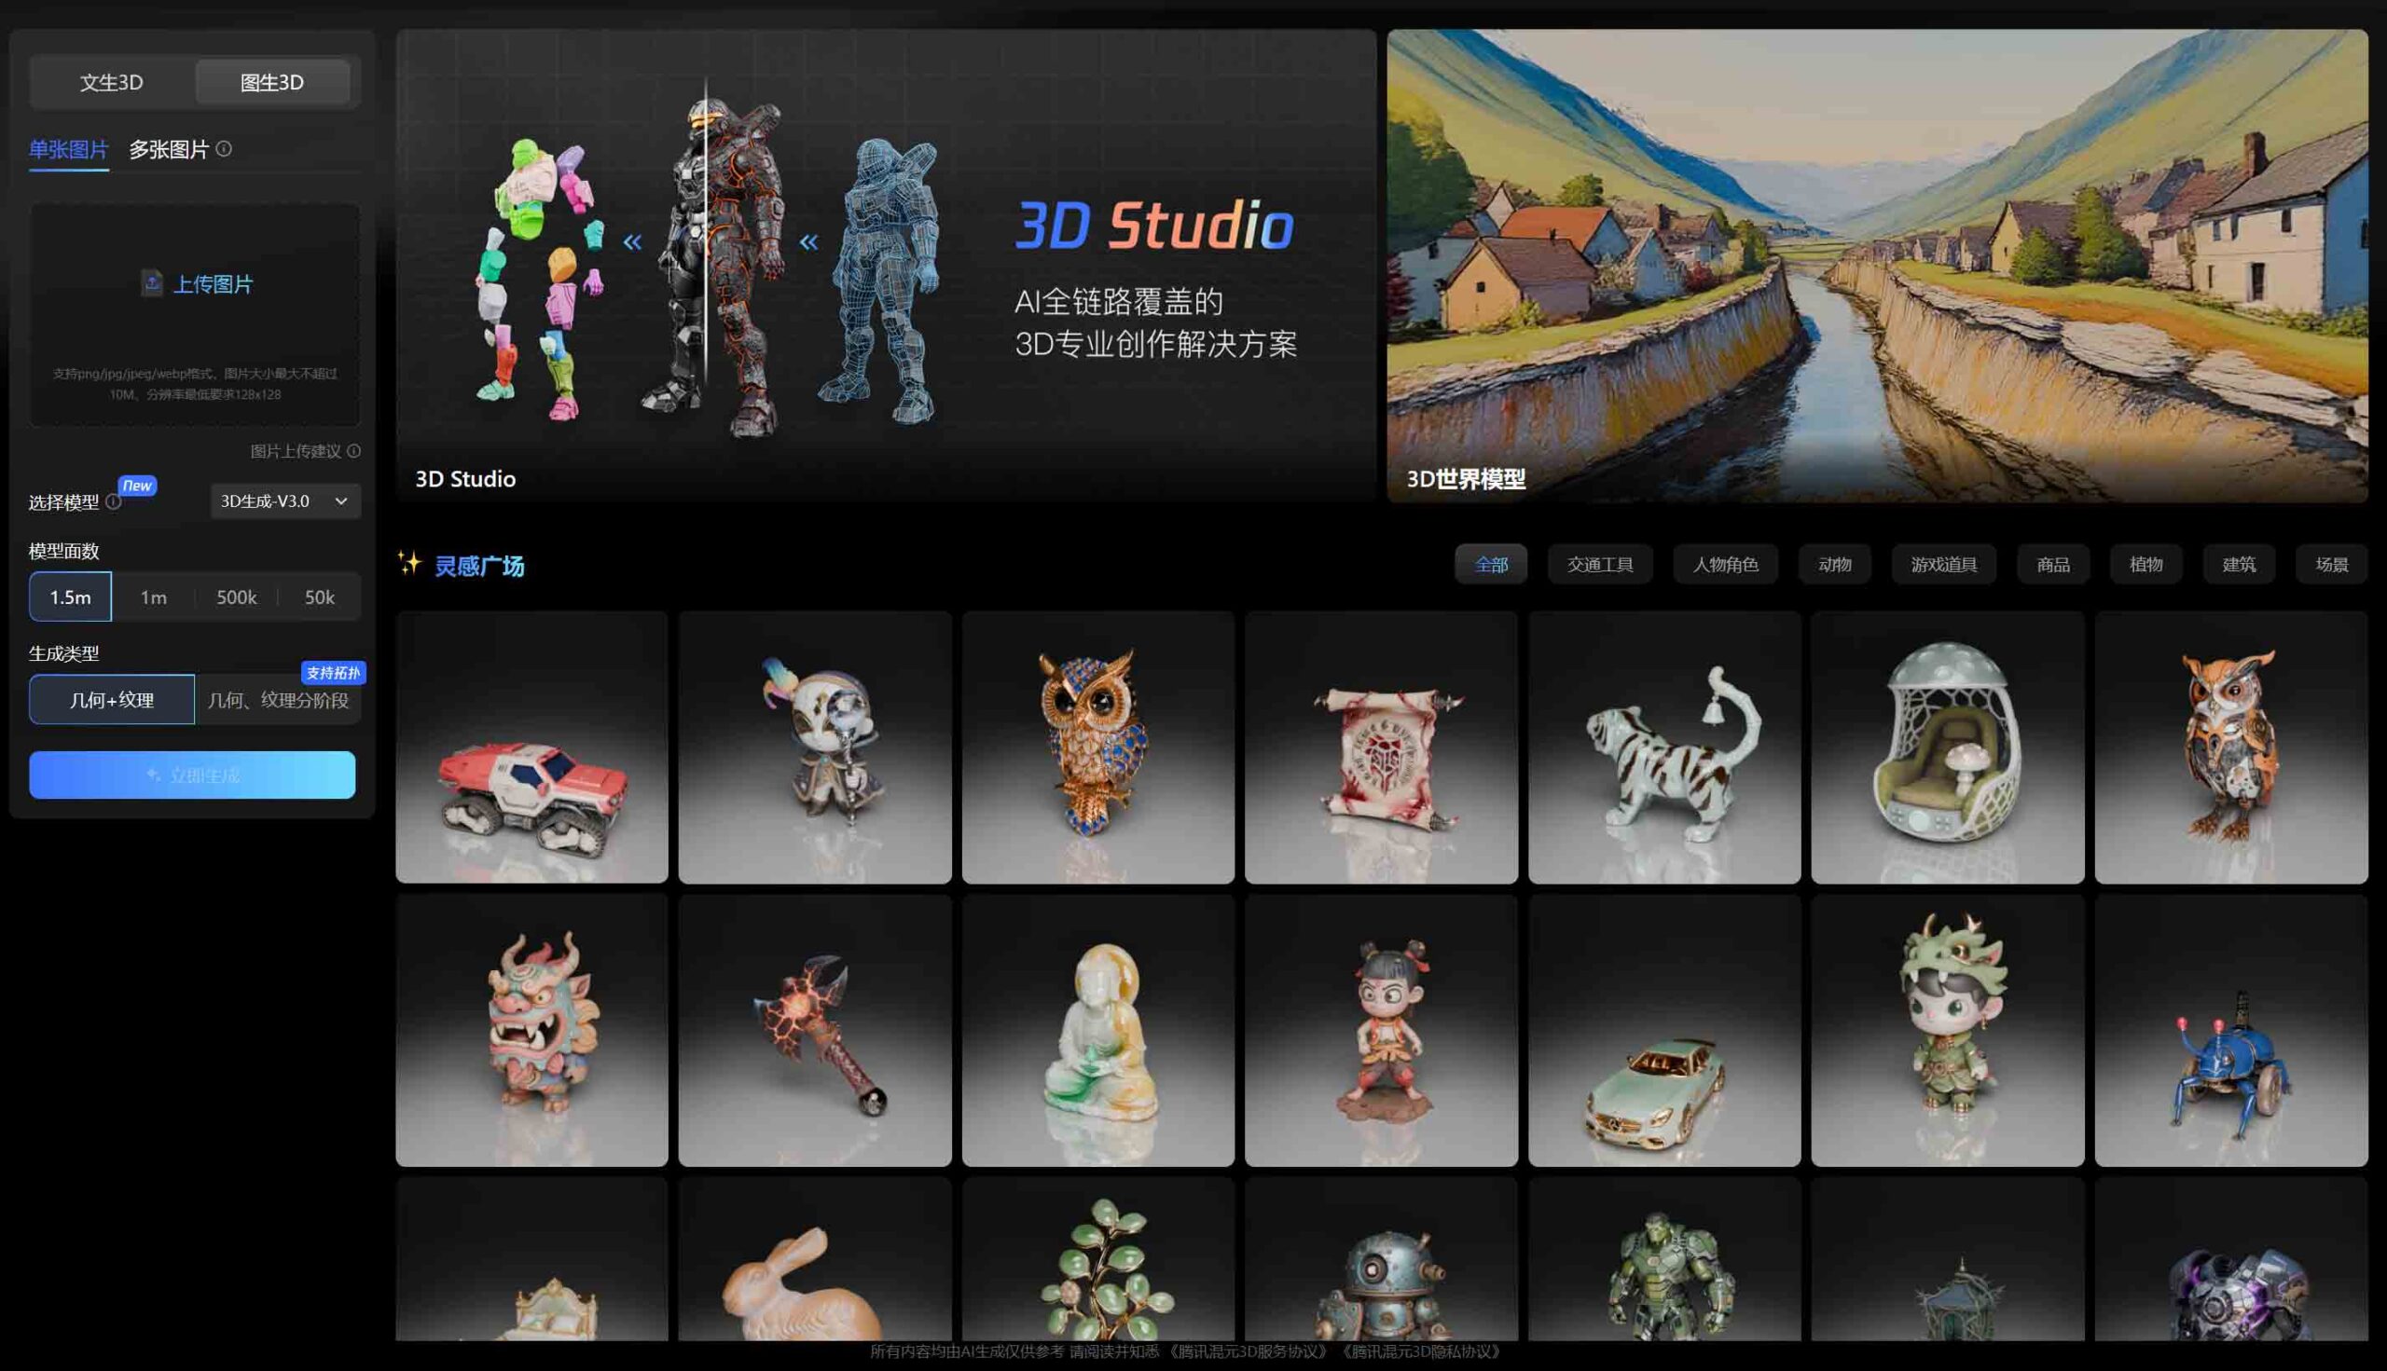Filter gallery by 动物 category
Screen dimensions: 2387x1371
coord(1834,564)
